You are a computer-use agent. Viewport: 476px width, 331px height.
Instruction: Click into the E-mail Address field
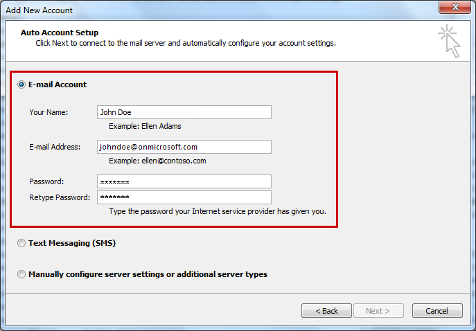pyautogui.click(x=184, y=147)
